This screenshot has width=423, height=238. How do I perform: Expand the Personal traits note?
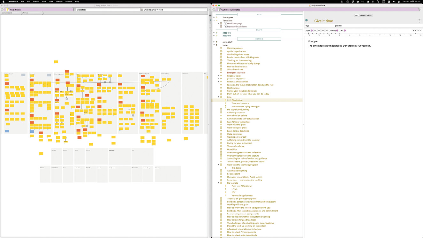(219, 76)
